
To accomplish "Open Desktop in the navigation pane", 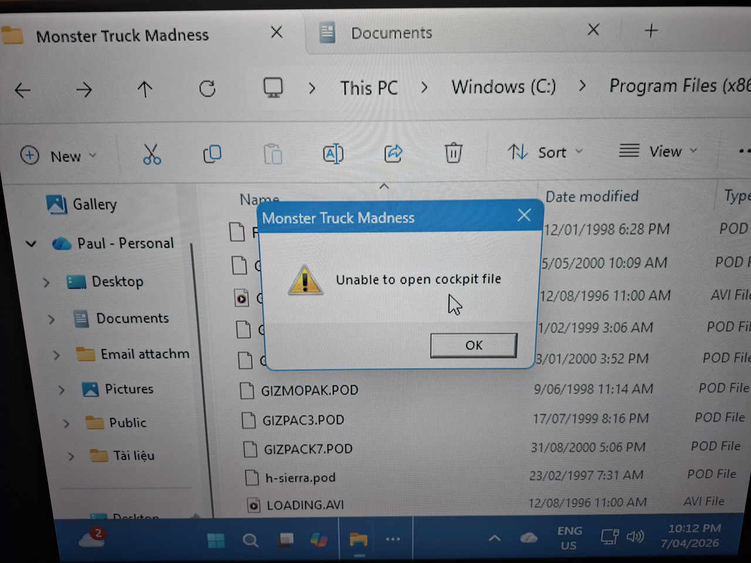I will point(104,281).
